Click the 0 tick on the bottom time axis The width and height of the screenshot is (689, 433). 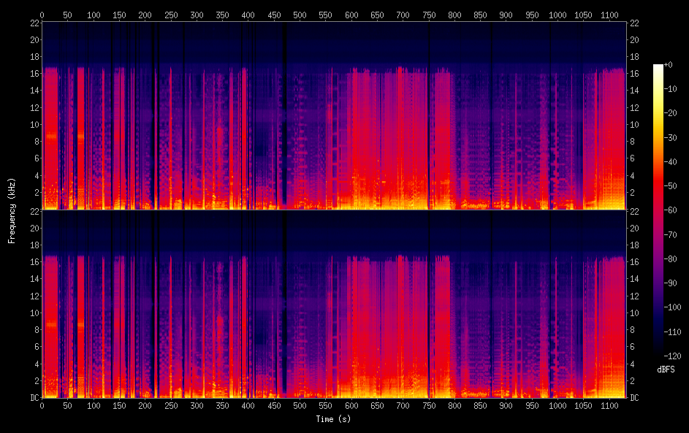coord(42,405)
